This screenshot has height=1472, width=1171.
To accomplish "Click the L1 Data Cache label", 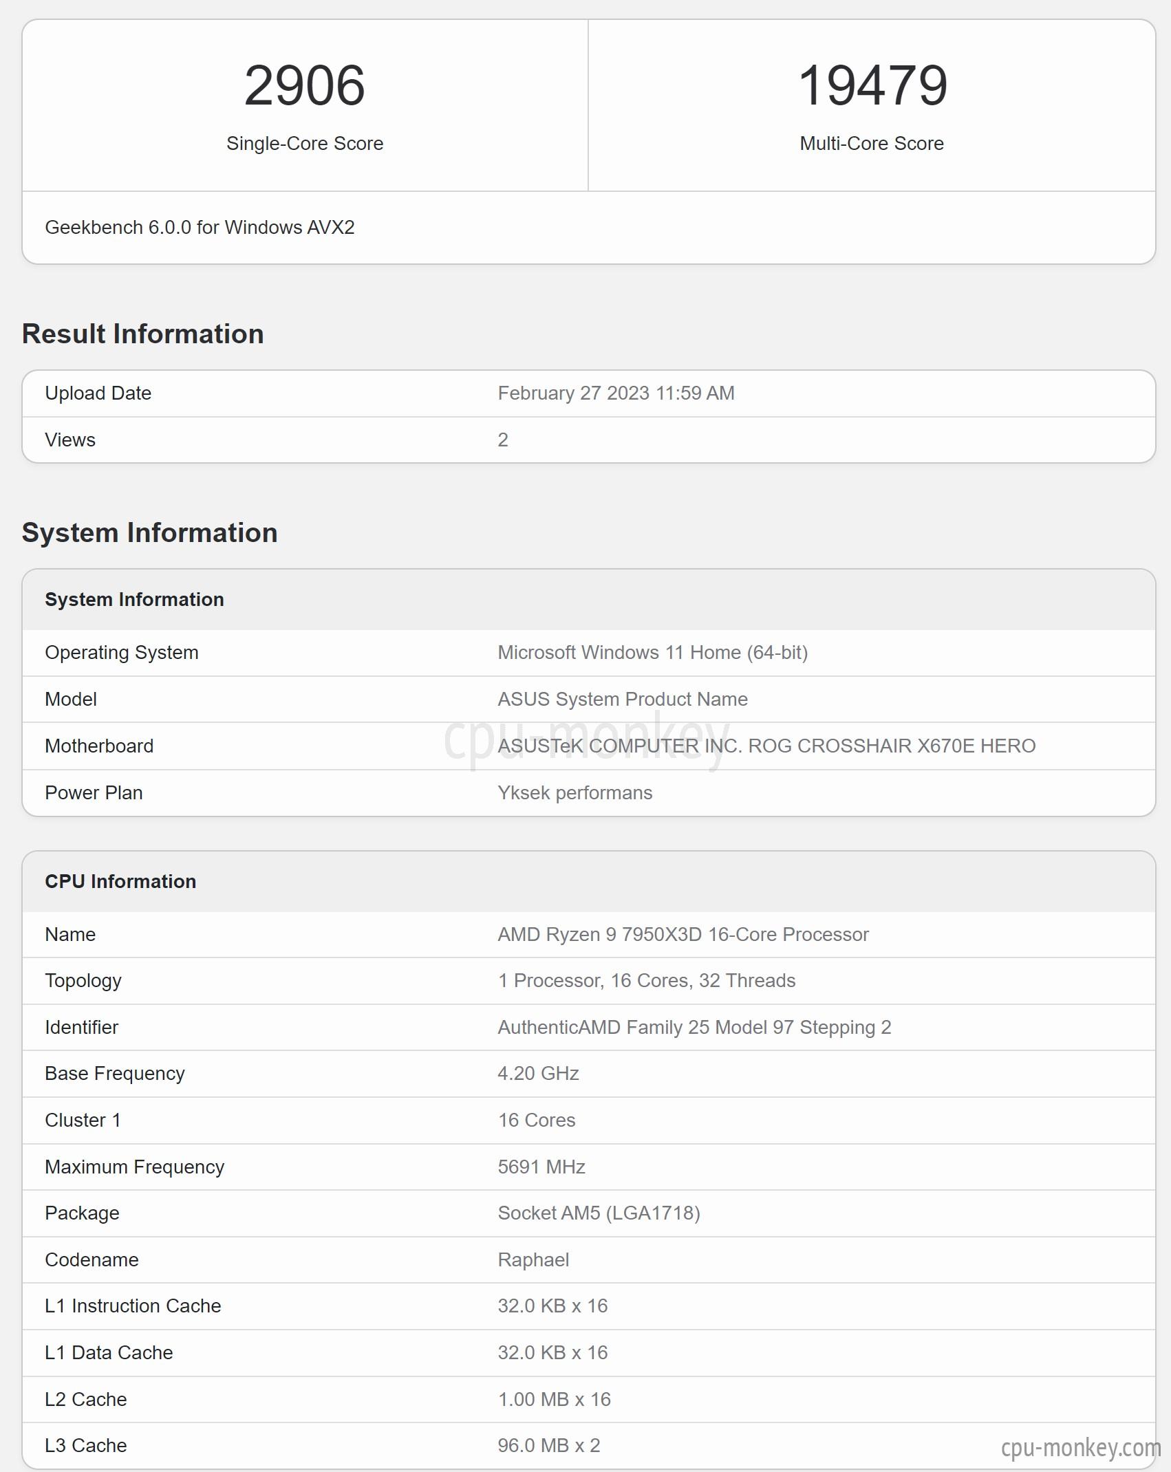I will coord(109,1352).
